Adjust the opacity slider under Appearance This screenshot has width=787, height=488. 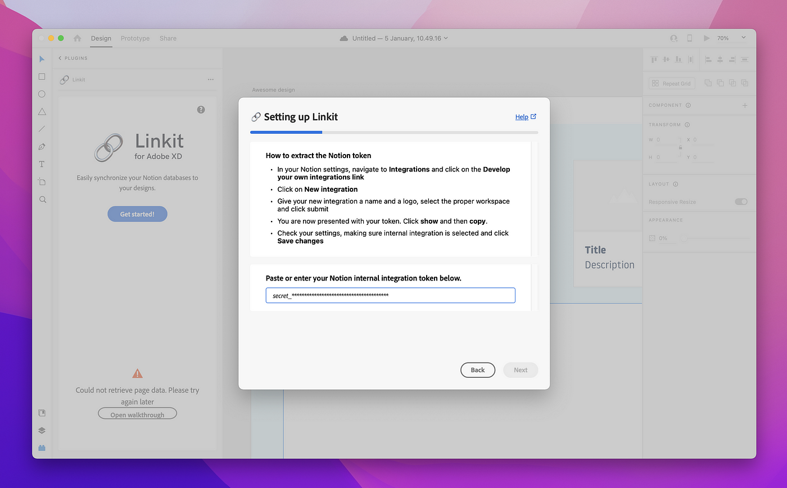(714, 238)
